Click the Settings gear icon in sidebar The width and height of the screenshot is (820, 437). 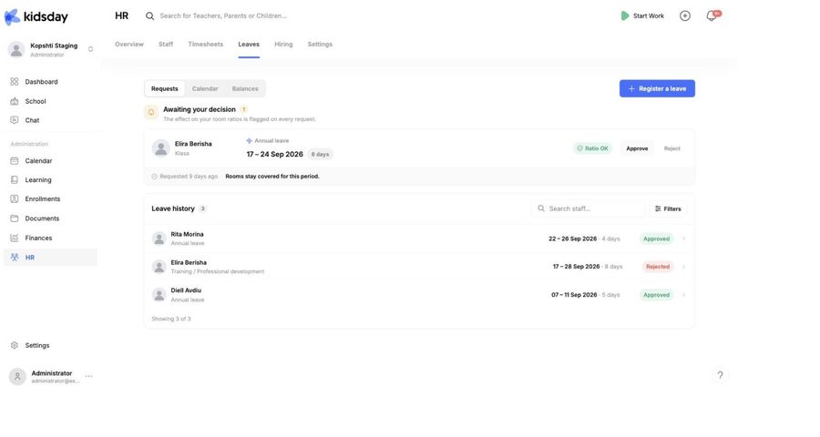pyautogui.click(x=14, y=346)
